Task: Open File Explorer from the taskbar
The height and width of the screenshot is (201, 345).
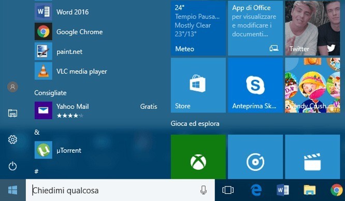Action: (x=310, y=190)
